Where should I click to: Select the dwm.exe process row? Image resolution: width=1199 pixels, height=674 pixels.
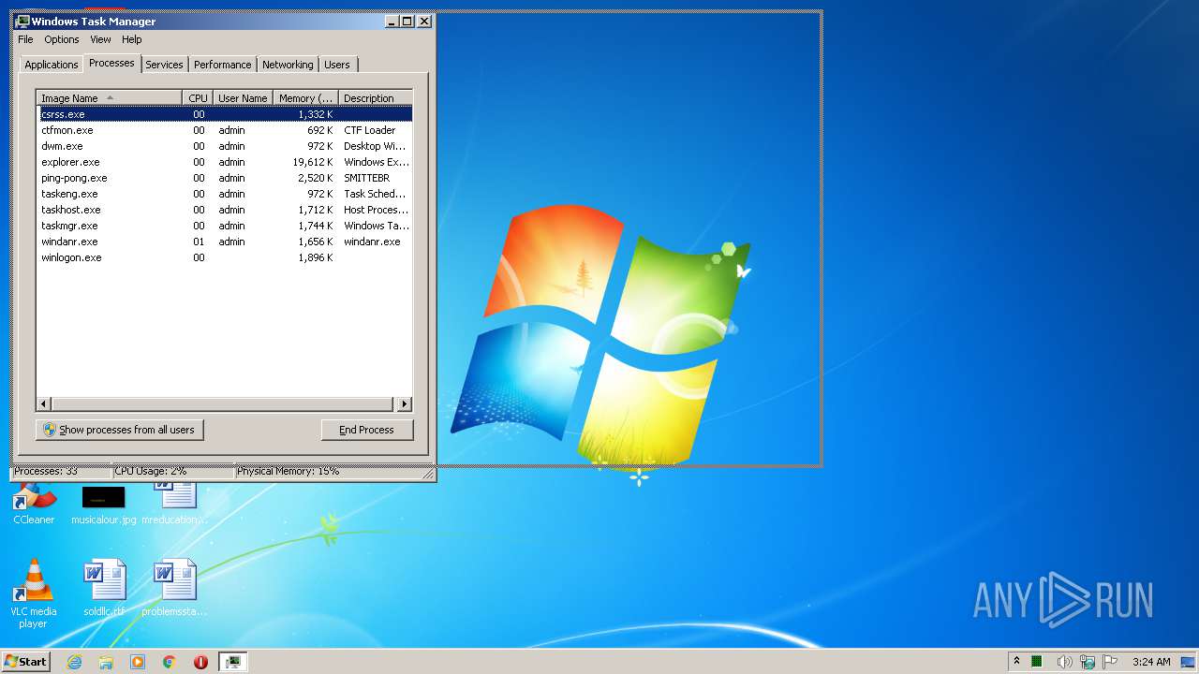(x=225, y=146)
